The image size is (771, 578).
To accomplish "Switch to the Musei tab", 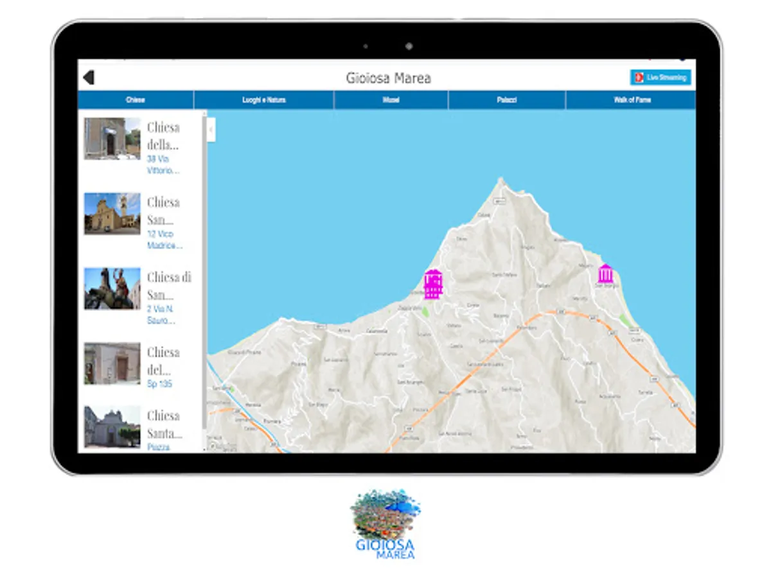I will 391,100.
